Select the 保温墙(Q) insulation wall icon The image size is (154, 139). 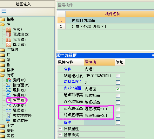pos(9,35)
